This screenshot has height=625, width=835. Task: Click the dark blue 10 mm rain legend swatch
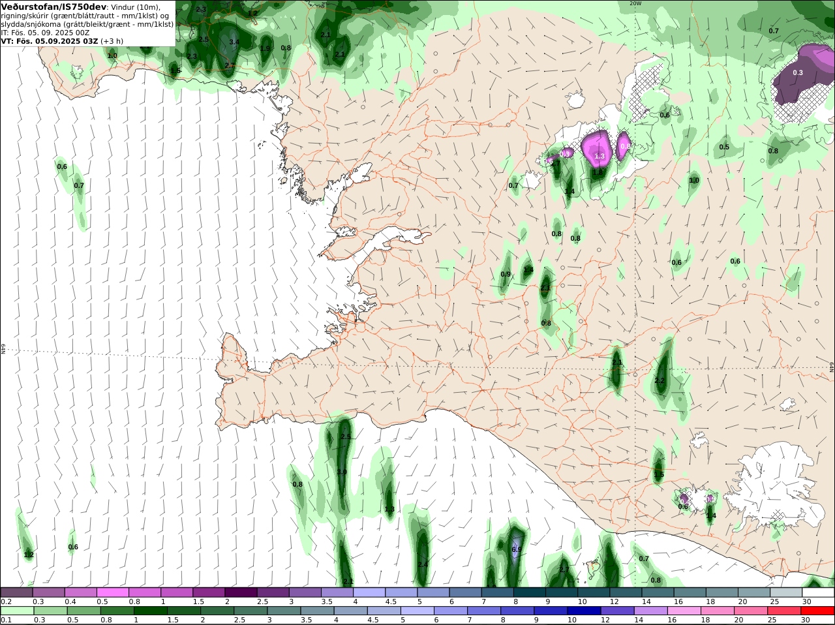pos(583,611)
